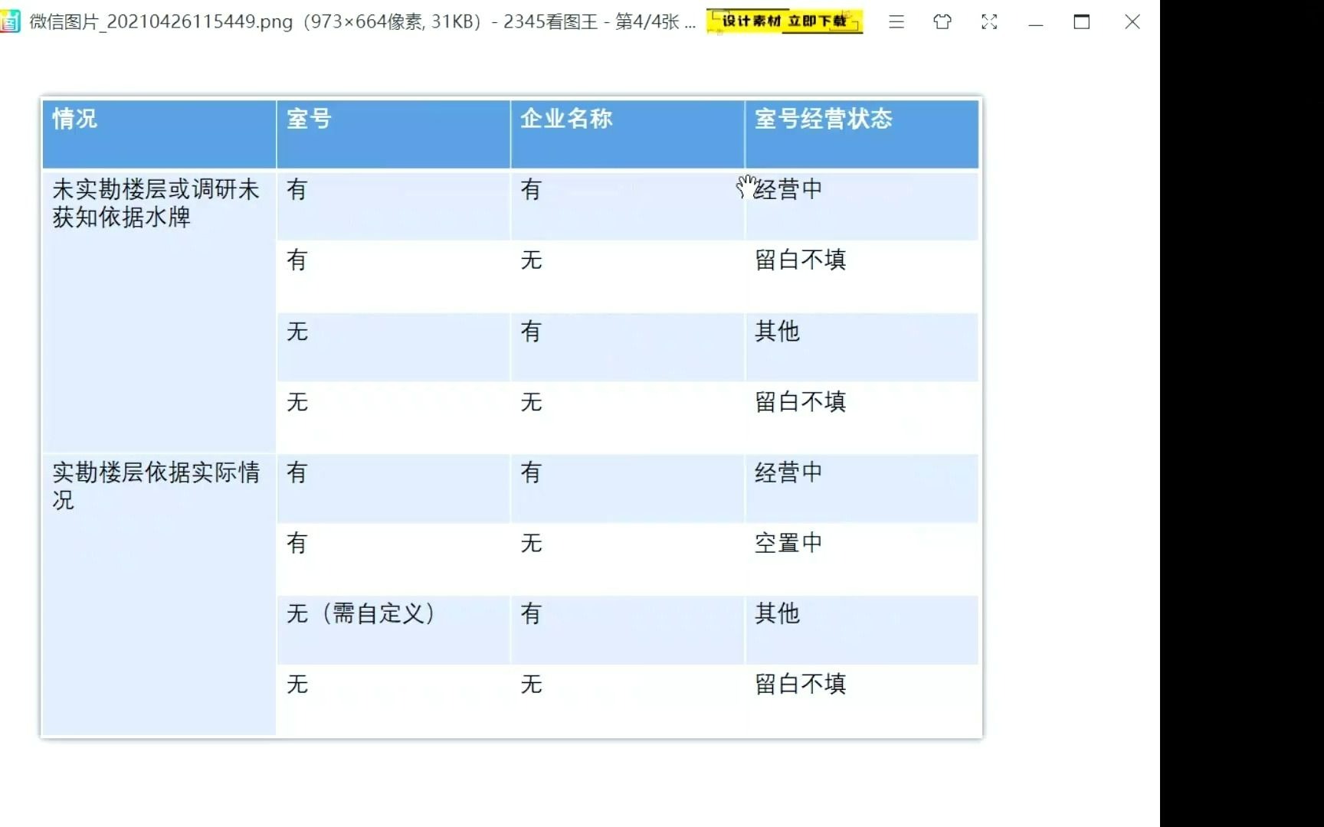Viewport: 1324px width, 827px height.
Task: Toggle fullscreen view icon
Action: [x=989, y=22]
